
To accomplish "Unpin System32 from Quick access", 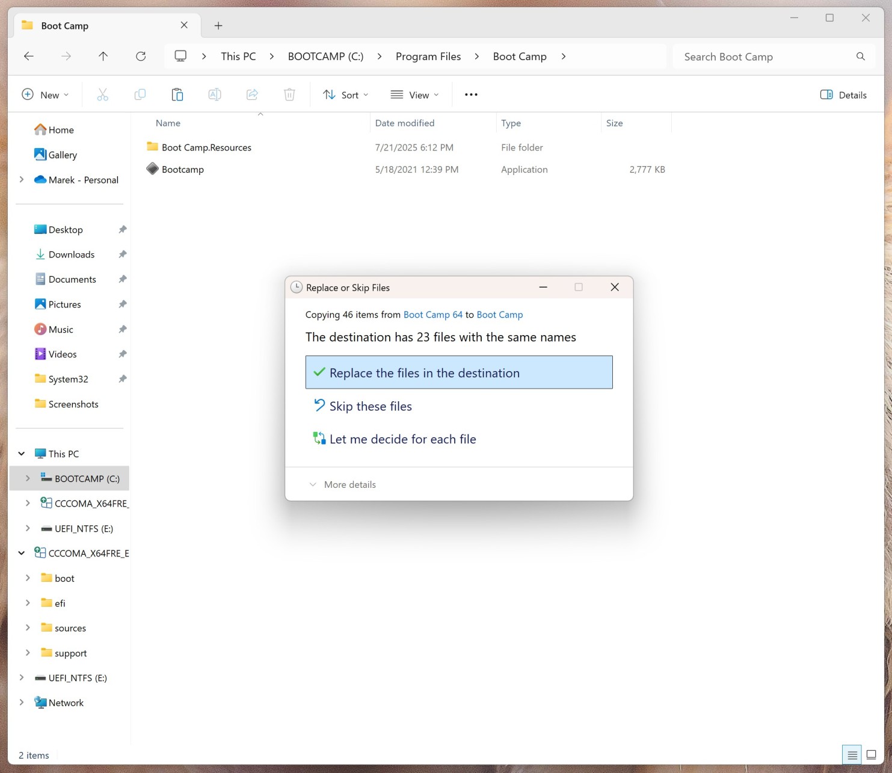I will tap(123, 379).
